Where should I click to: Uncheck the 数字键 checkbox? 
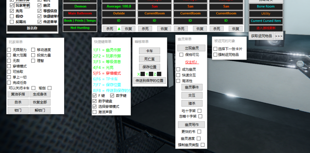(x=112, y=96)
